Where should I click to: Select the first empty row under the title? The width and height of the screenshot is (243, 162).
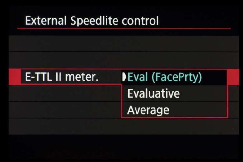pyautogui.click(x=121, y=43)
